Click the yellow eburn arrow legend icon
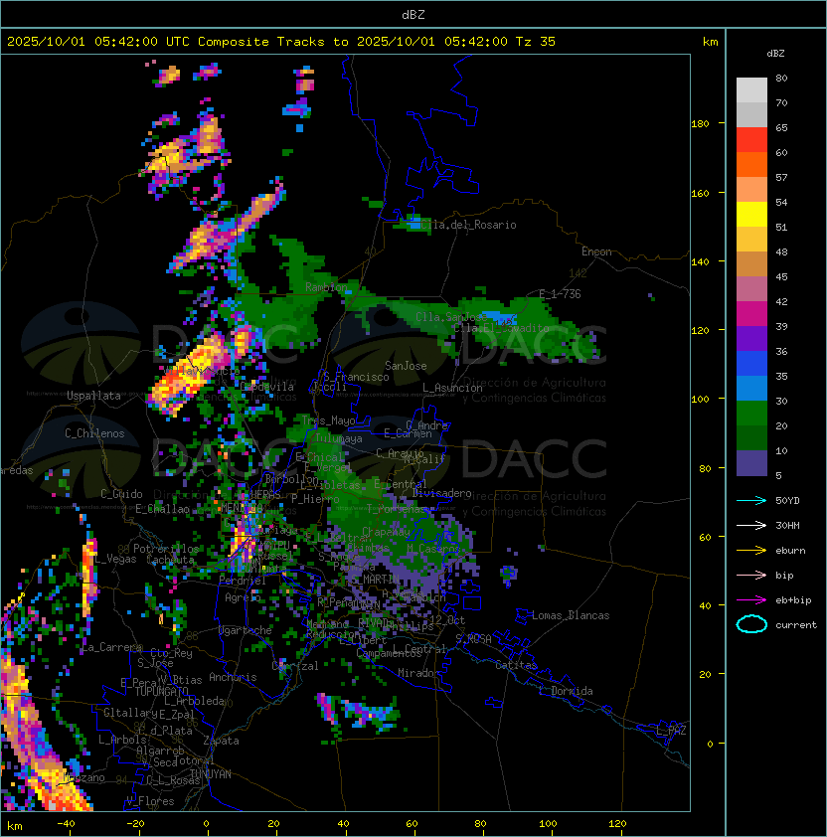Viewport: 827px width, 837px height. click(751, 551)
